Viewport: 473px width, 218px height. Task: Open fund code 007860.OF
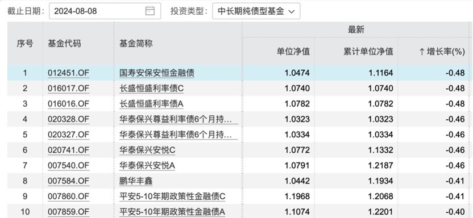[68, 196]
